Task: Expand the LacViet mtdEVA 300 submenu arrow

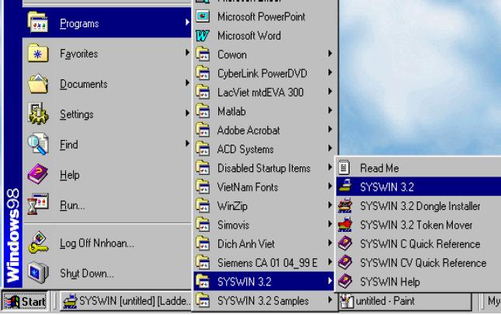Action: click(x=330, y=92)
